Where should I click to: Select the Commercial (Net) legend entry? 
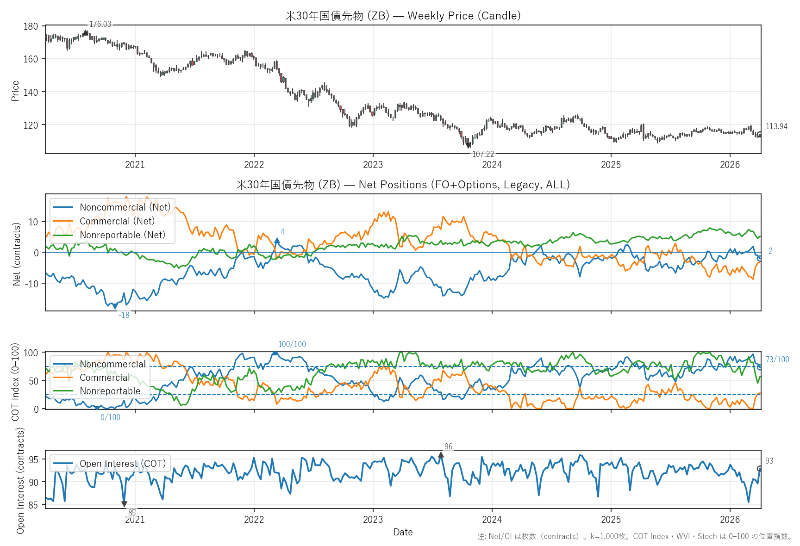click(117, 221)
